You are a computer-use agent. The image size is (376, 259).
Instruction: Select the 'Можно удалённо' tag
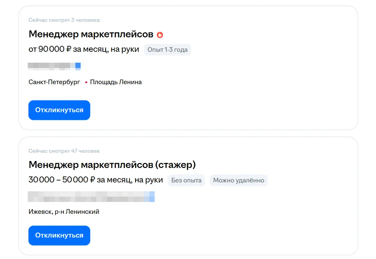pyautogui.click(x=239, y=180)
